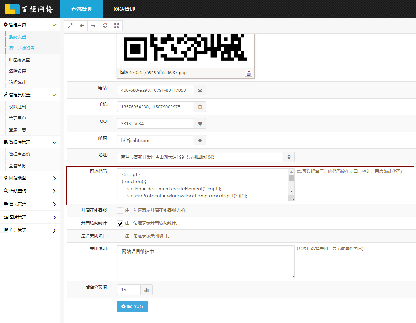416x323 pixels.
Task: Click the 百恒网络 logo
Action: [x=29, y=9]
